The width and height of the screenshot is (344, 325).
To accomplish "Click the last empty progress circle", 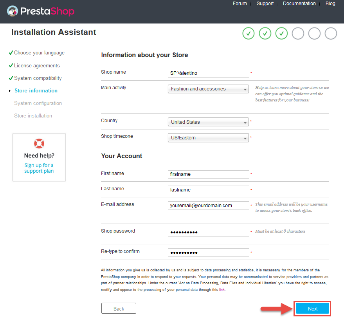I will pos(331,34).
